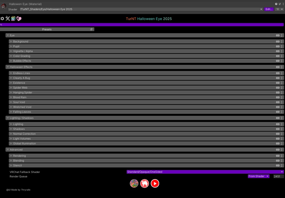Expand the Existence section
The width and height of the screenshot is (285, 198).
tap(11, 83)
